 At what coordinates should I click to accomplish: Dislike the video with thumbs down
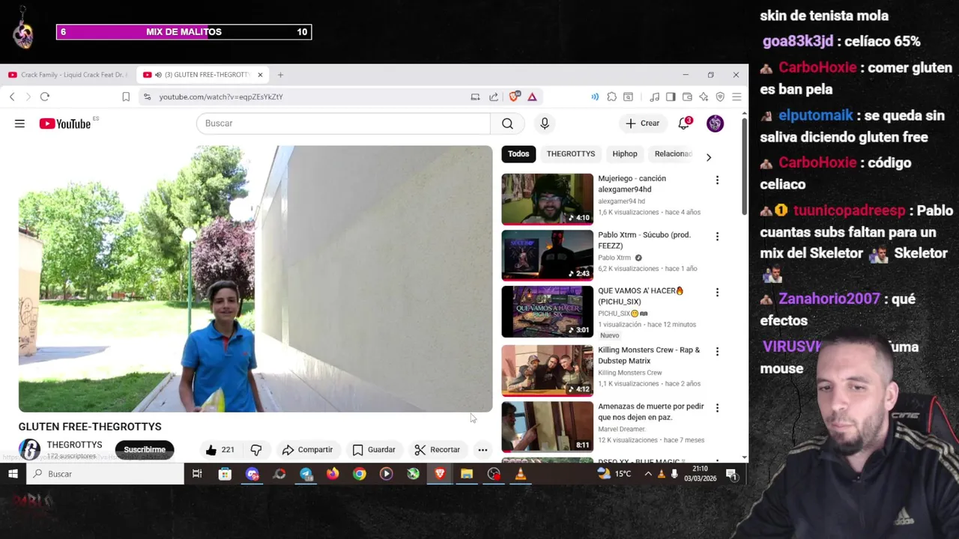pyautogui.click(x=256, y=450)
